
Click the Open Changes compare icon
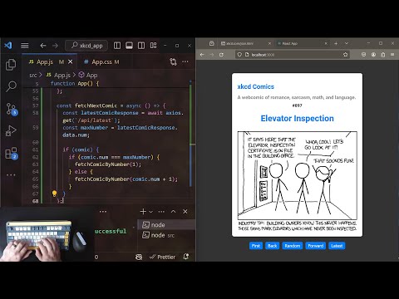click(173, 61)
